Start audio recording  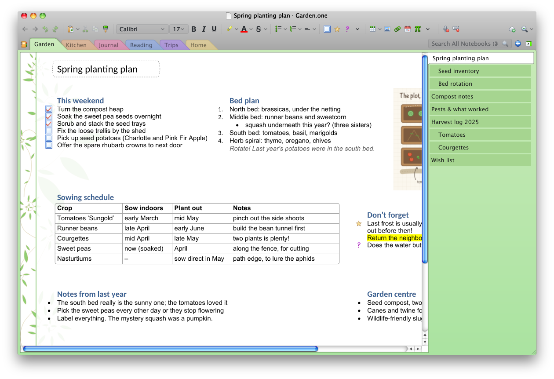click(446, 29)
